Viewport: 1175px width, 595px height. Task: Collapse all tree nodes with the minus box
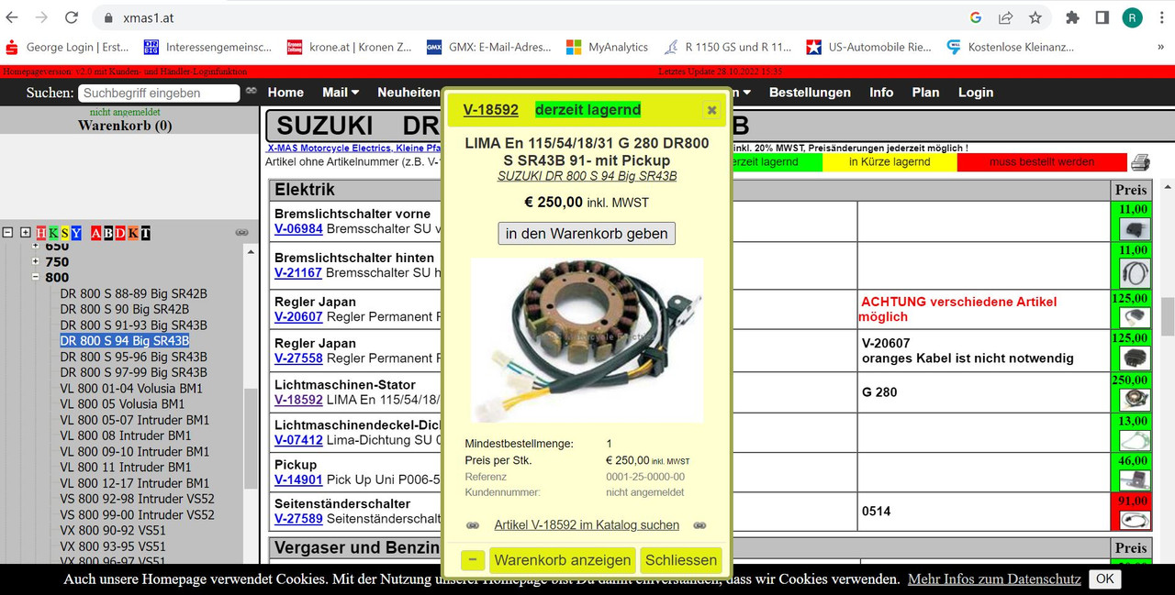pos(8,233)
